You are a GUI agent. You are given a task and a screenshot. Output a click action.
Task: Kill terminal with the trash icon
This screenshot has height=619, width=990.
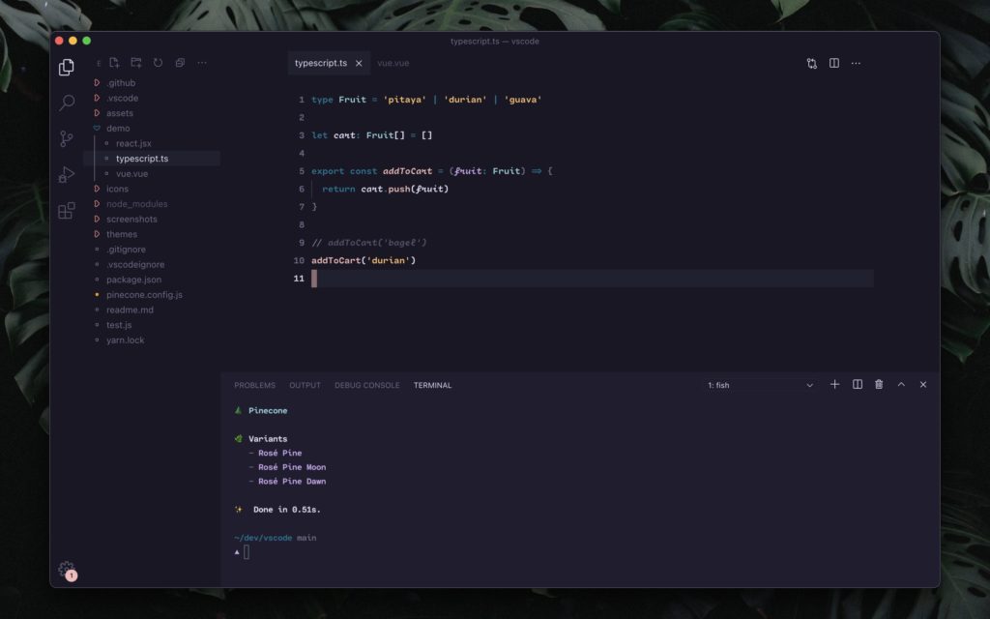[879, 385]
